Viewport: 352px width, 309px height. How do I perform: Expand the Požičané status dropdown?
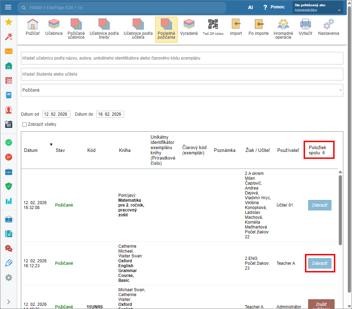coord(182,90)
